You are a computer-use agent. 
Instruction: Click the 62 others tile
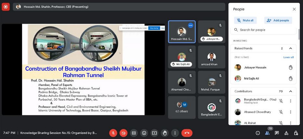coord(182,107)
